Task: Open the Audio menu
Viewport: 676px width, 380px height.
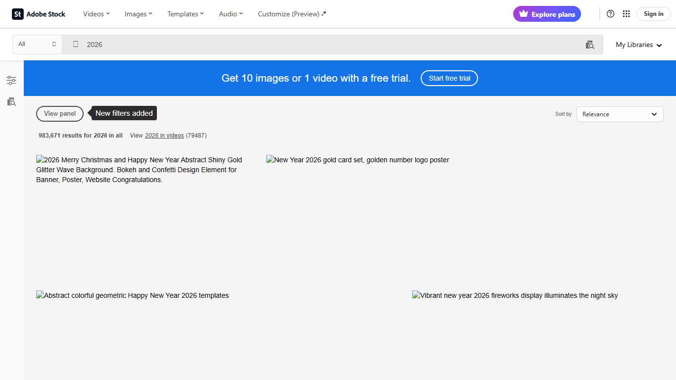Action: pyautogui.click(x=231, y=14)
